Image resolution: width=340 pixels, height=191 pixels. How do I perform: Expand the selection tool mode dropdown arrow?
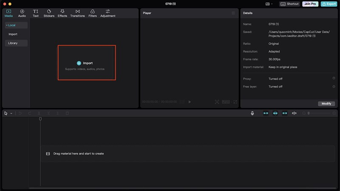coord(11,113)
